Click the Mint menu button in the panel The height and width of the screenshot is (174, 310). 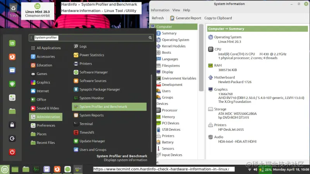coord(5,169)
